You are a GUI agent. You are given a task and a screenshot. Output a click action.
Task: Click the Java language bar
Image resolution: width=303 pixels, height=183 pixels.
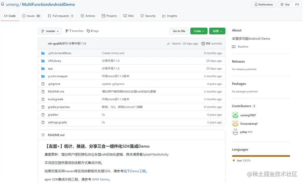pos(261,156)
